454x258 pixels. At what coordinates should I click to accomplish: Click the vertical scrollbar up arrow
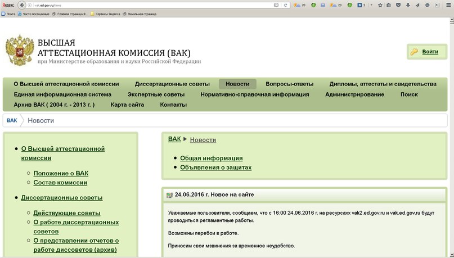(x=452, y=20)
